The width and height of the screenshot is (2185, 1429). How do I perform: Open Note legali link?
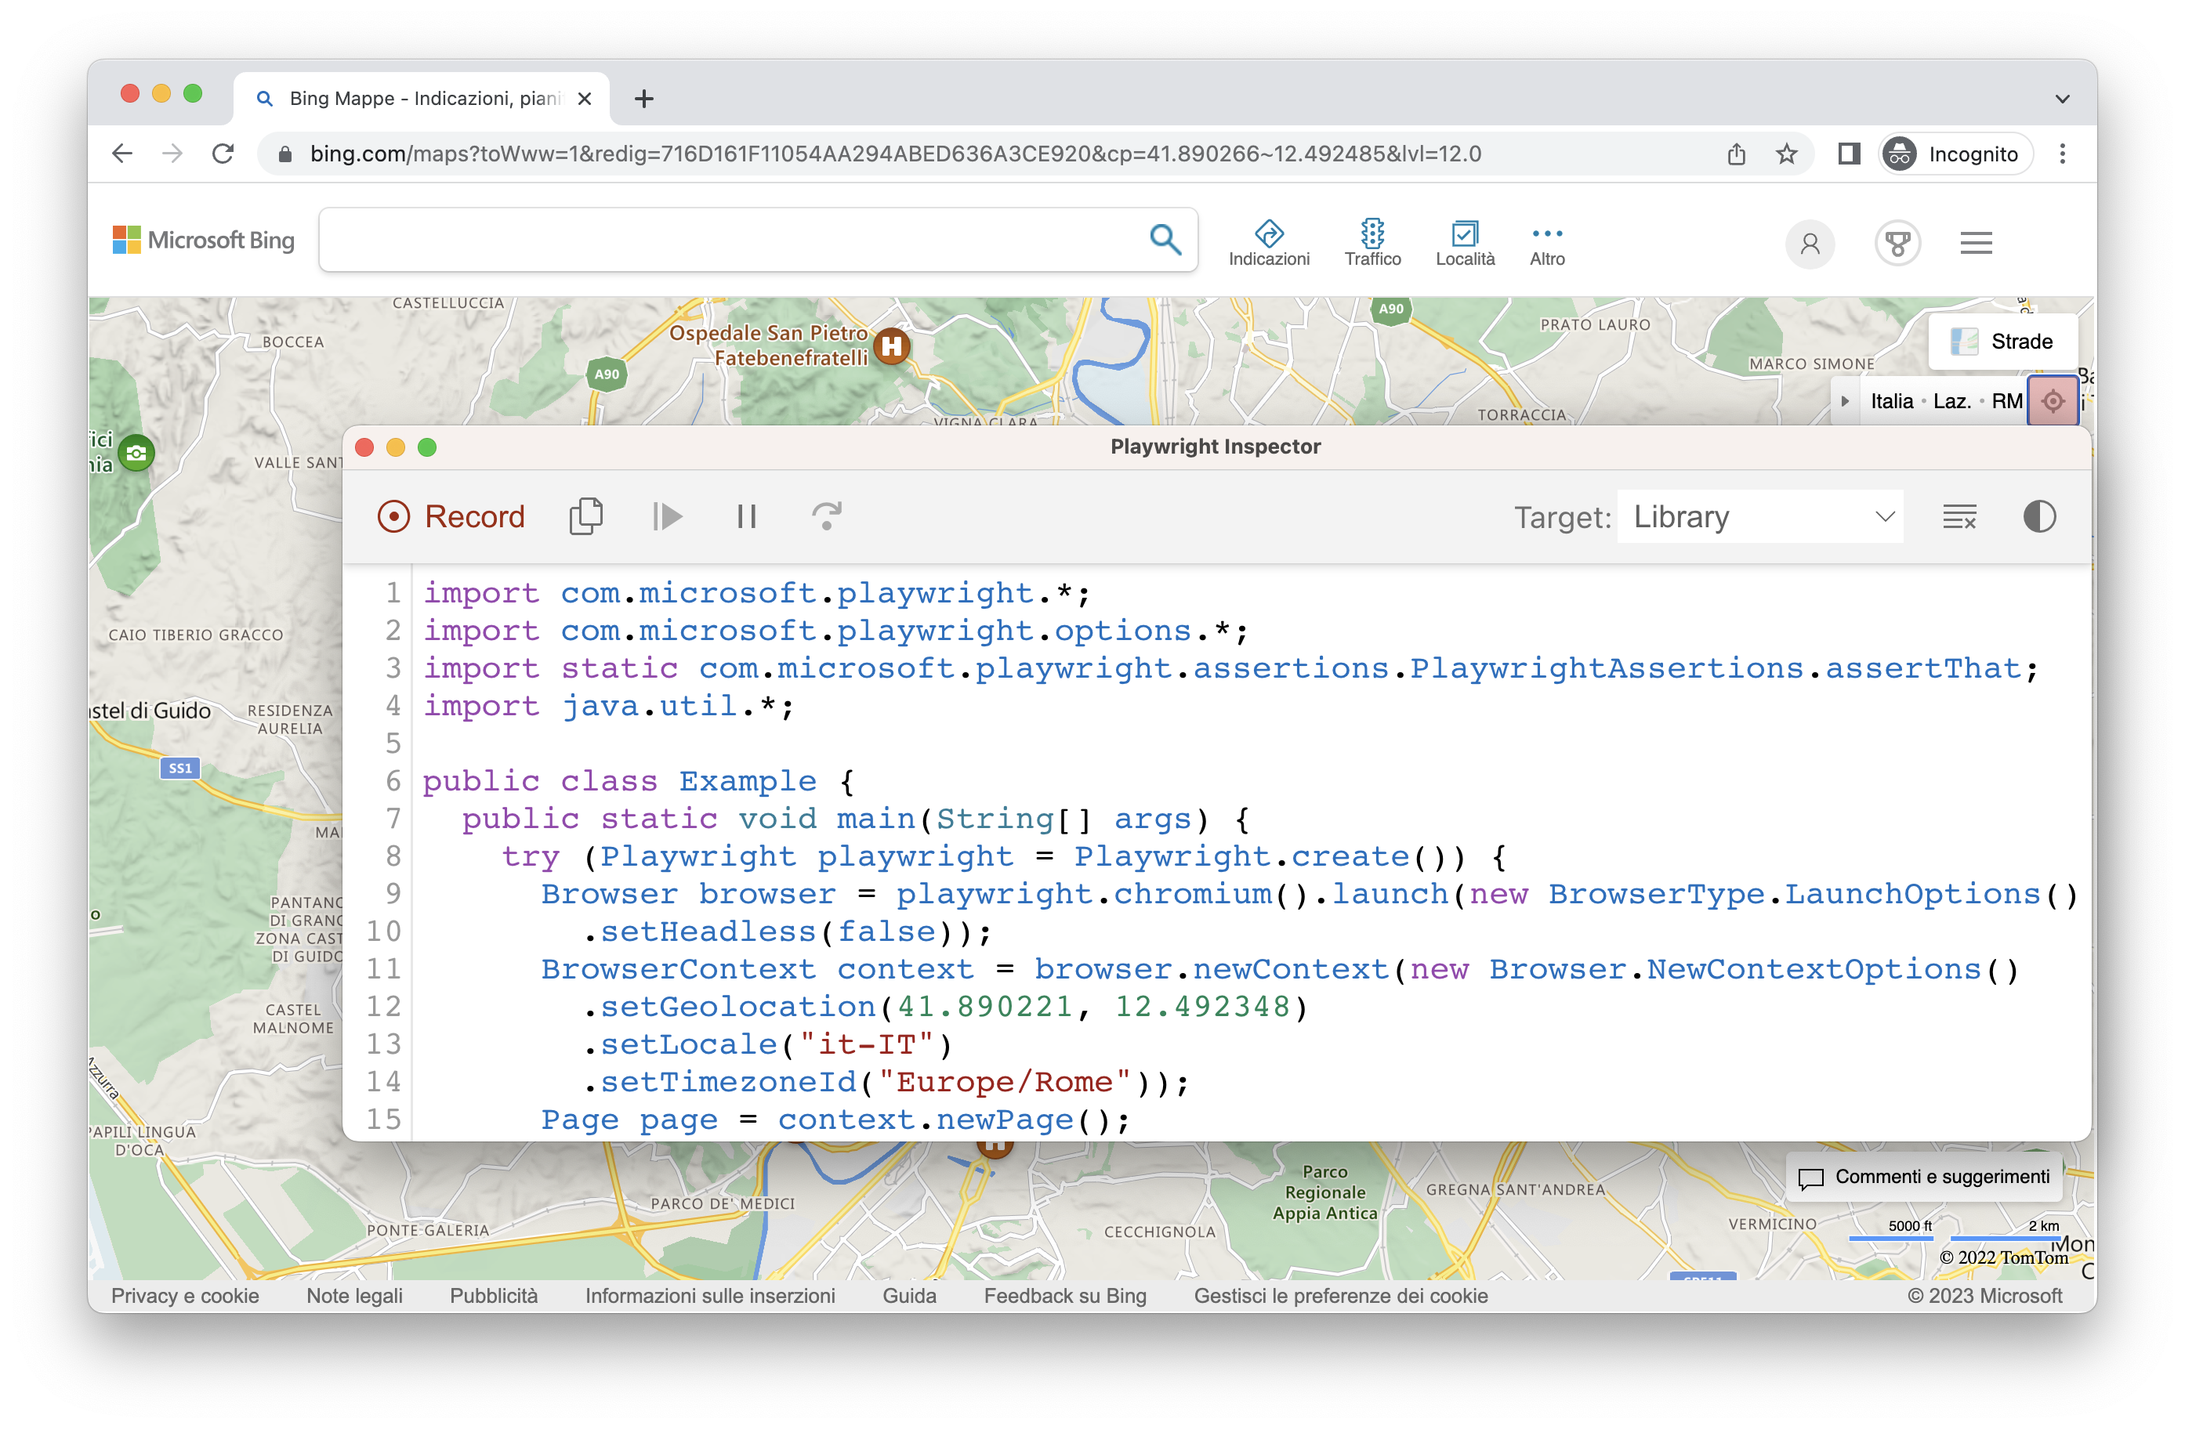pyautogui.click(x=354, y=1295)
